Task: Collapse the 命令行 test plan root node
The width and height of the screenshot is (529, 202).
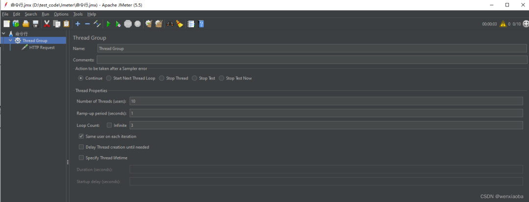Action: click(x=3, y=34)
